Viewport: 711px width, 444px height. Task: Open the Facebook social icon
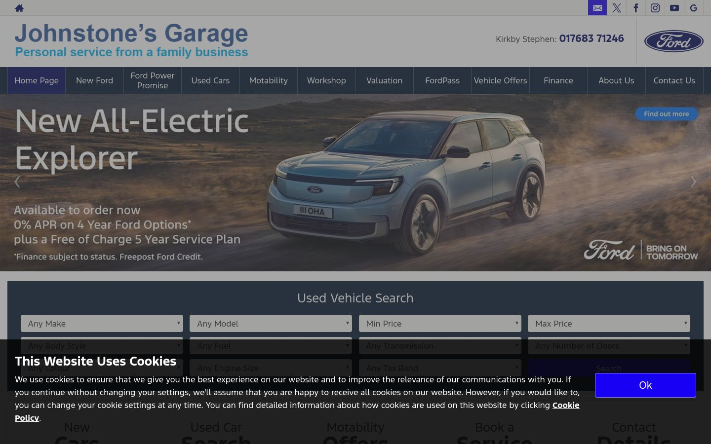[636, 8]
